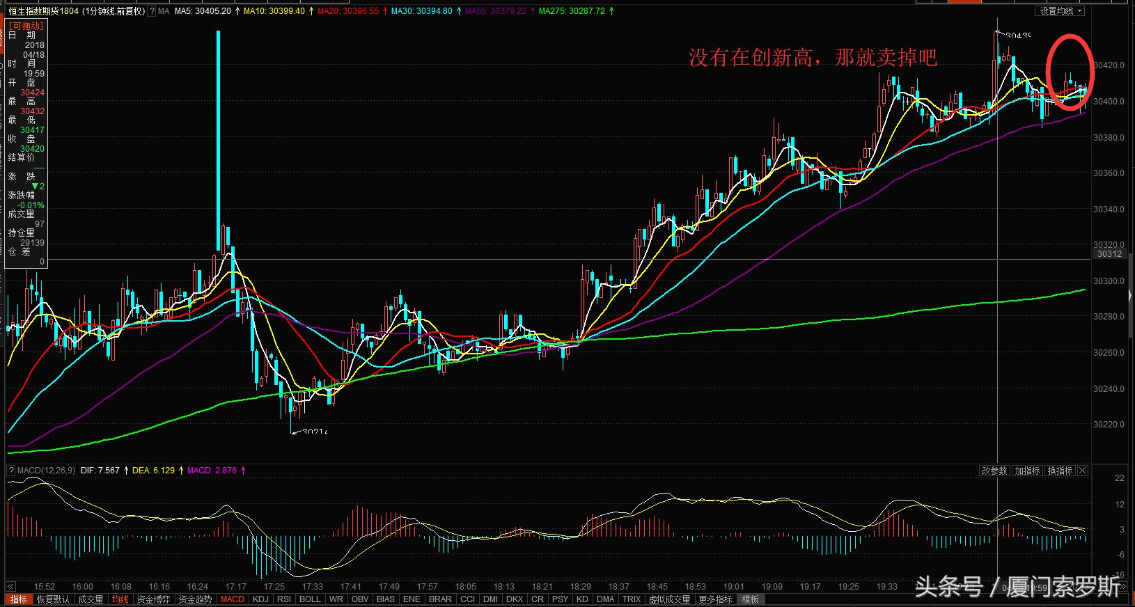The height and width of the screenshot is (607, 1135).
Task: Click the help question mark beside MA
Action: pos(152,11)
